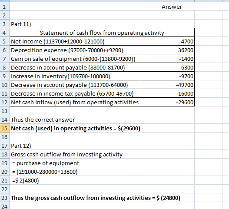Select 'Decrease in account payable (113700-64000)' cell
229x209 pixels.
[75, 85]
